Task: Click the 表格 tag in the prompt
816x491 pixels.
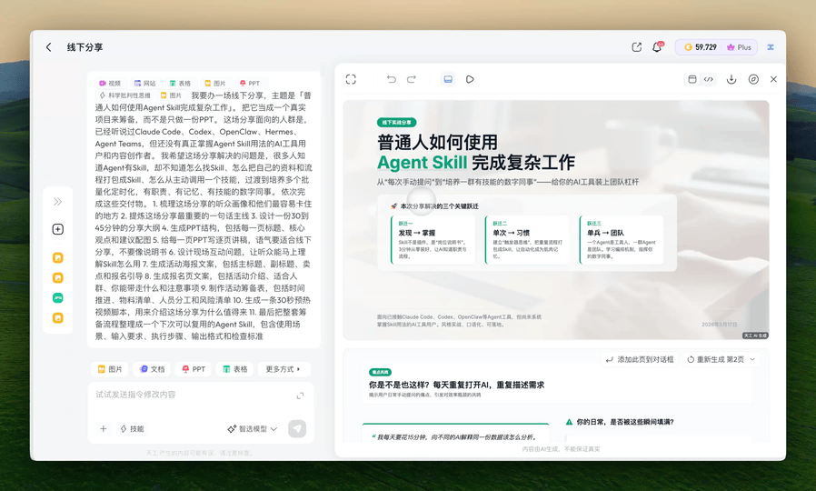Action: (x=180, y=84)
